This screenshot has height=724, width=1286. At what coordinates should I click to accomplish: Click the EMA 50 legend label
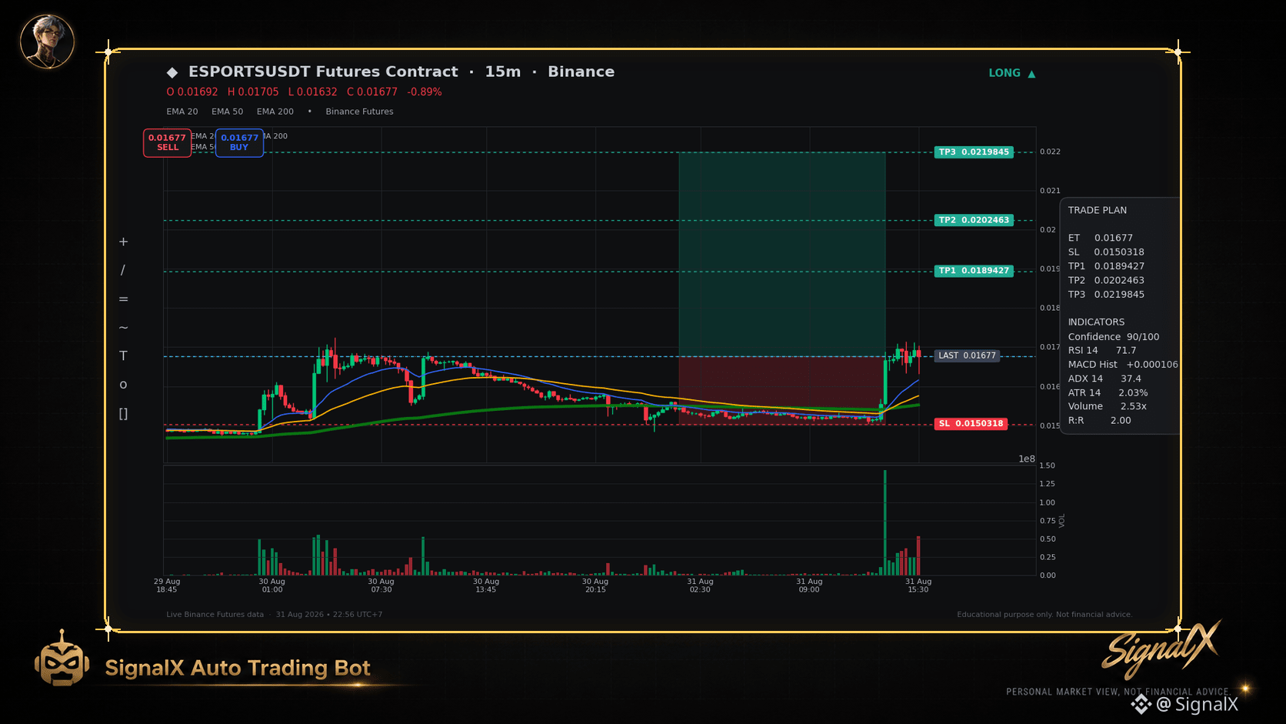coord(227,112)
